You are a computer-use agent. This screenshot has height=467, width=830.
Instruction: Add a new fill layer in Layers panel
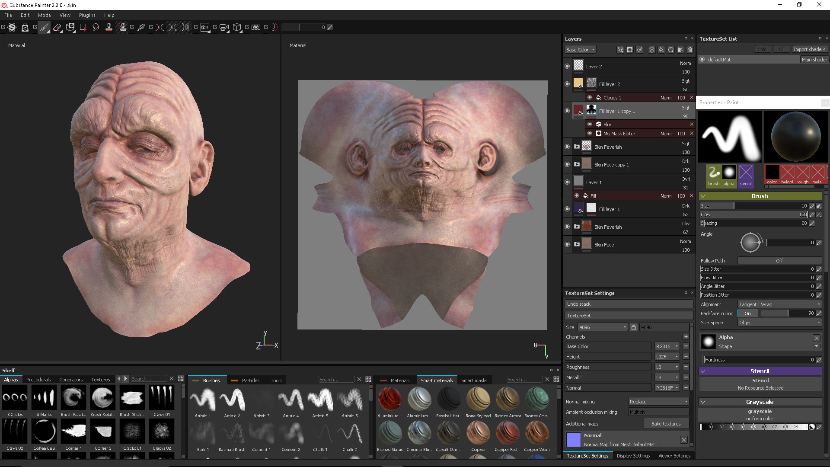click(x=661, y=50)
